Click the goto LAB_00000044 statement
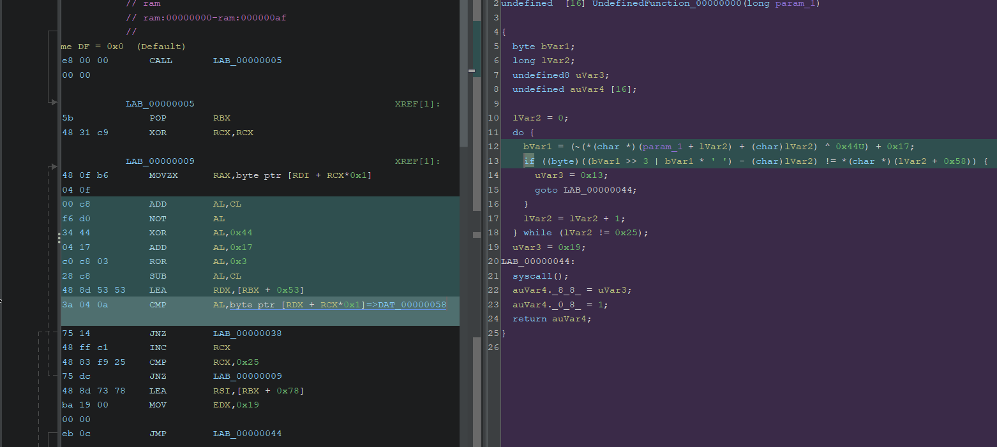The height and width of the screenshot is (447, 997). coord(586,190)
